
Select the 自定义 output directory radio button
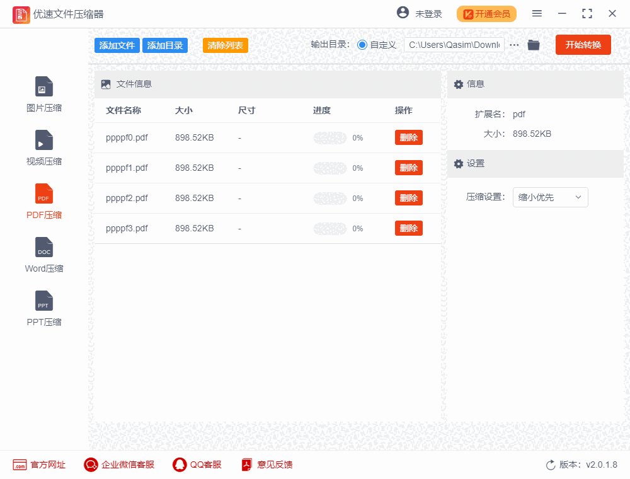(x=362, y=45)
